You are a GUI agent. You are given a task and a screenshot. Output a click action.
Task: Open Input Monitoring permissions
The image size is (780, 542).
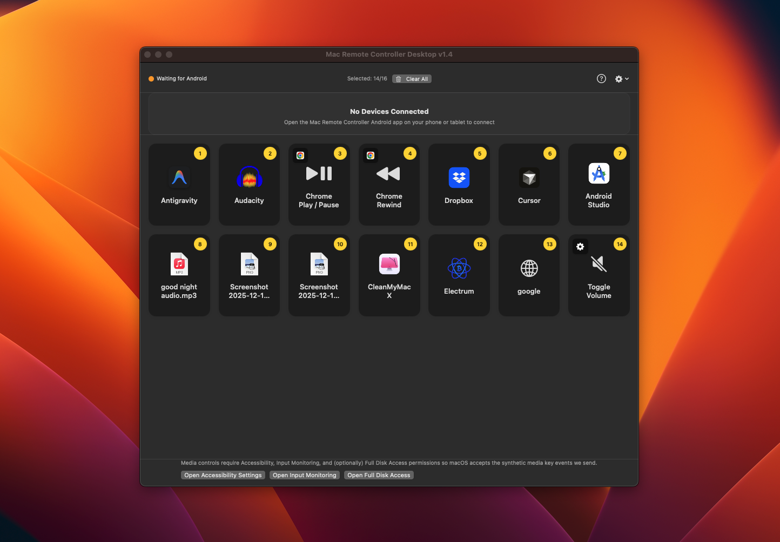[x=304, y=475]
